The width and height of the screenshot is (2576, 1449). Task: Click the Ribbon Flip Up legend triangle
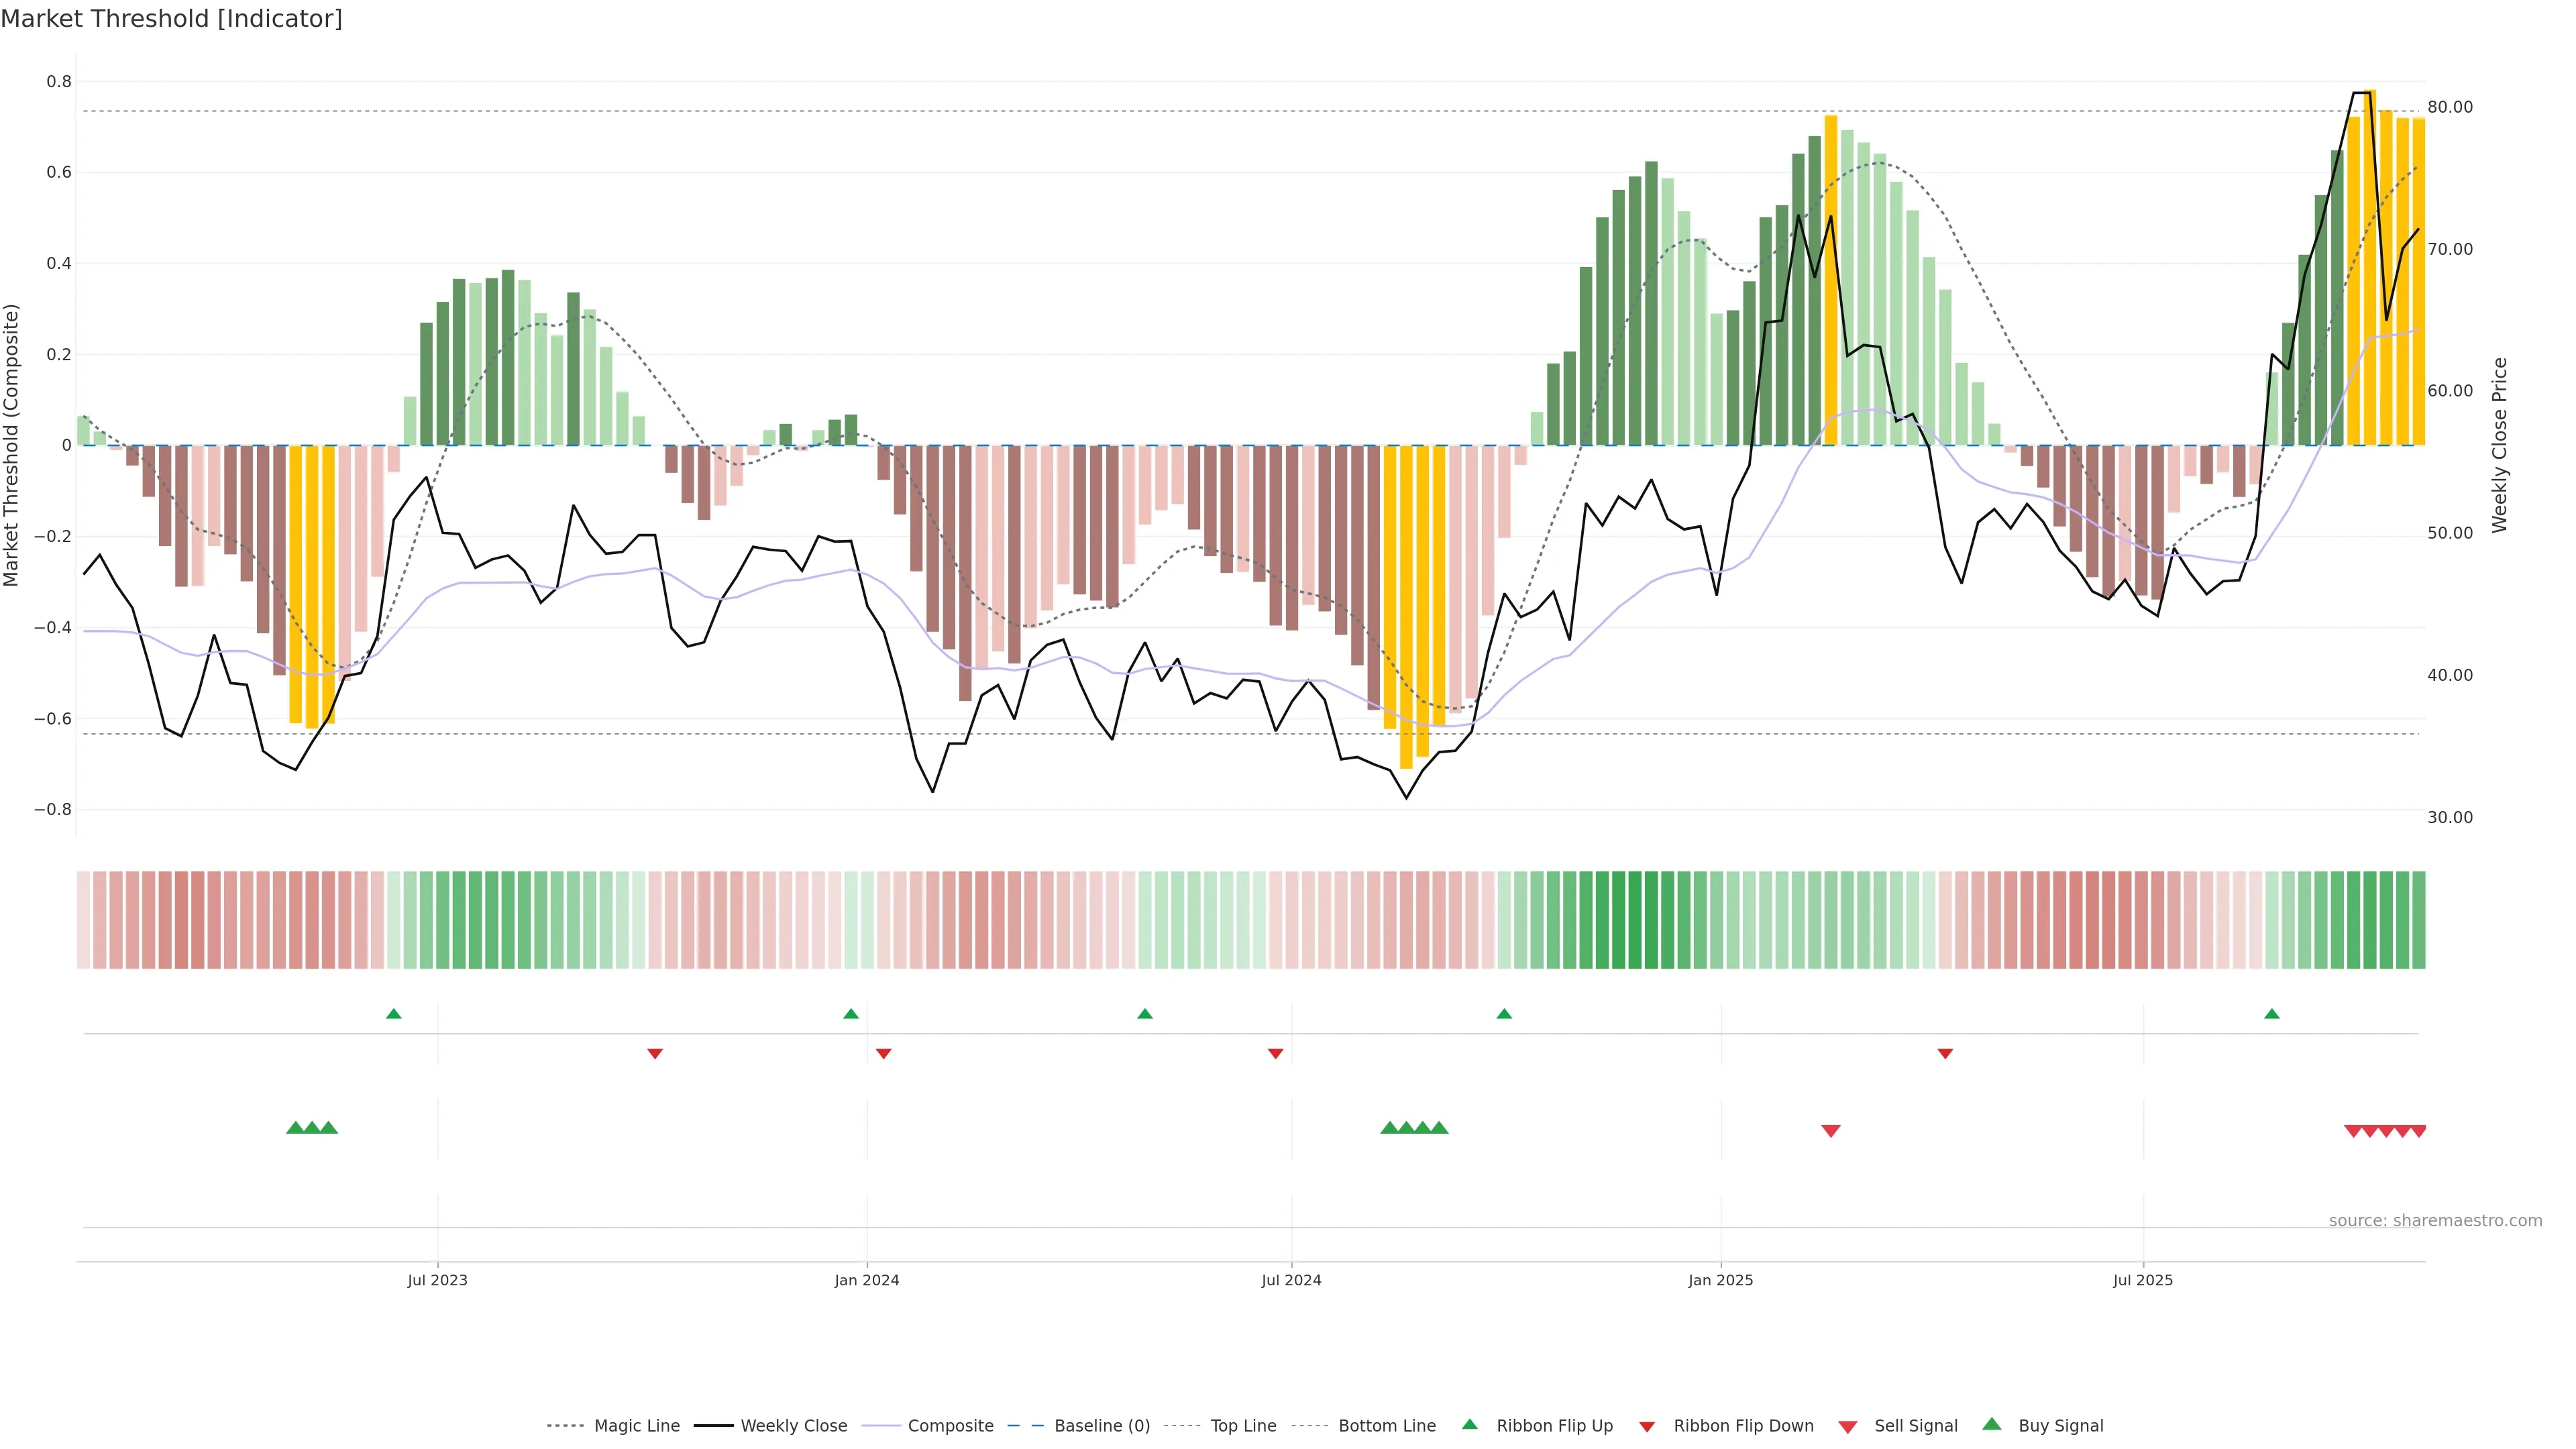(x=1469, y=1424)
